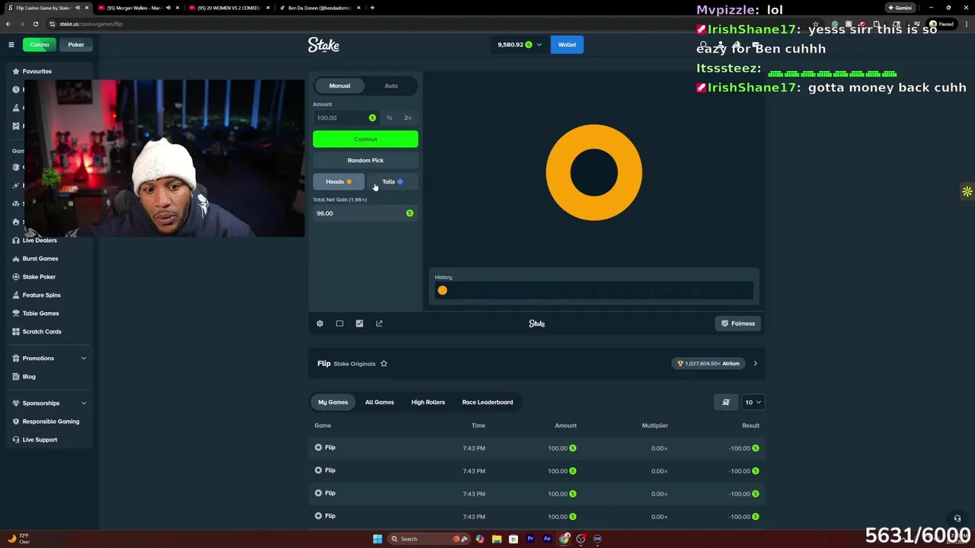Screen dimensions: 975x548
Task: Click the Stake logo in the header
Action: coord(324,45)
